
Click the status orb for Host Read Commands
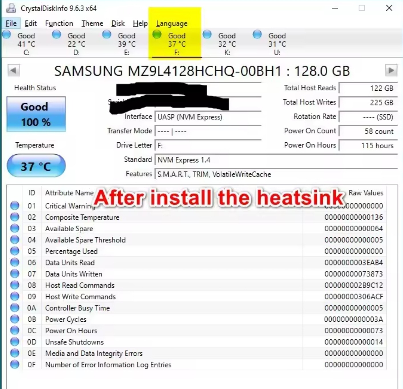point(15,285)
